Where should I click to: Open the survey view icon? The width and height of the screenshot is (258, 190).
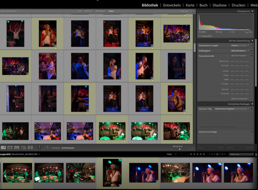point(24,147)
